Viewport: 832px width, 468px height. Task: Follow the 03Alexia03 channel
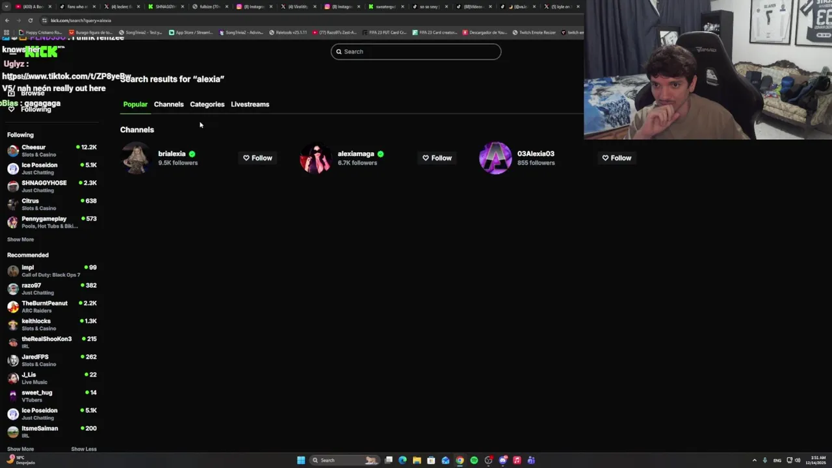tap(616, 158)
